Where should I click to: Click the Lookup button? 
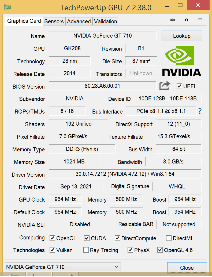[182, 36]
